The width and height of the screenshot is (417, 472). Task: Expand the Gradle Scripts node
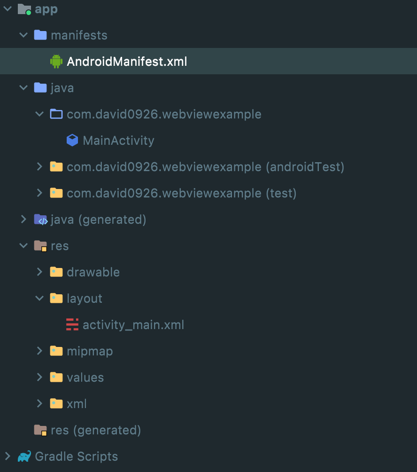coord(8,456)
